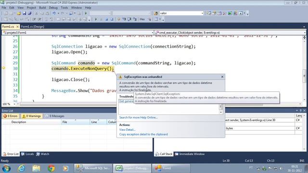Image resolution: width=308 pixels, height=173 pixels.
Task: Switch to the Locals tab
Action: 27,154
